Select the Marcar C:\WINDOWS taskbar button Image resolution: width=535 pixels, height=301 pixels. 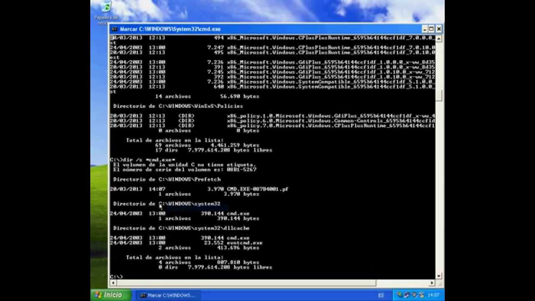168,295
